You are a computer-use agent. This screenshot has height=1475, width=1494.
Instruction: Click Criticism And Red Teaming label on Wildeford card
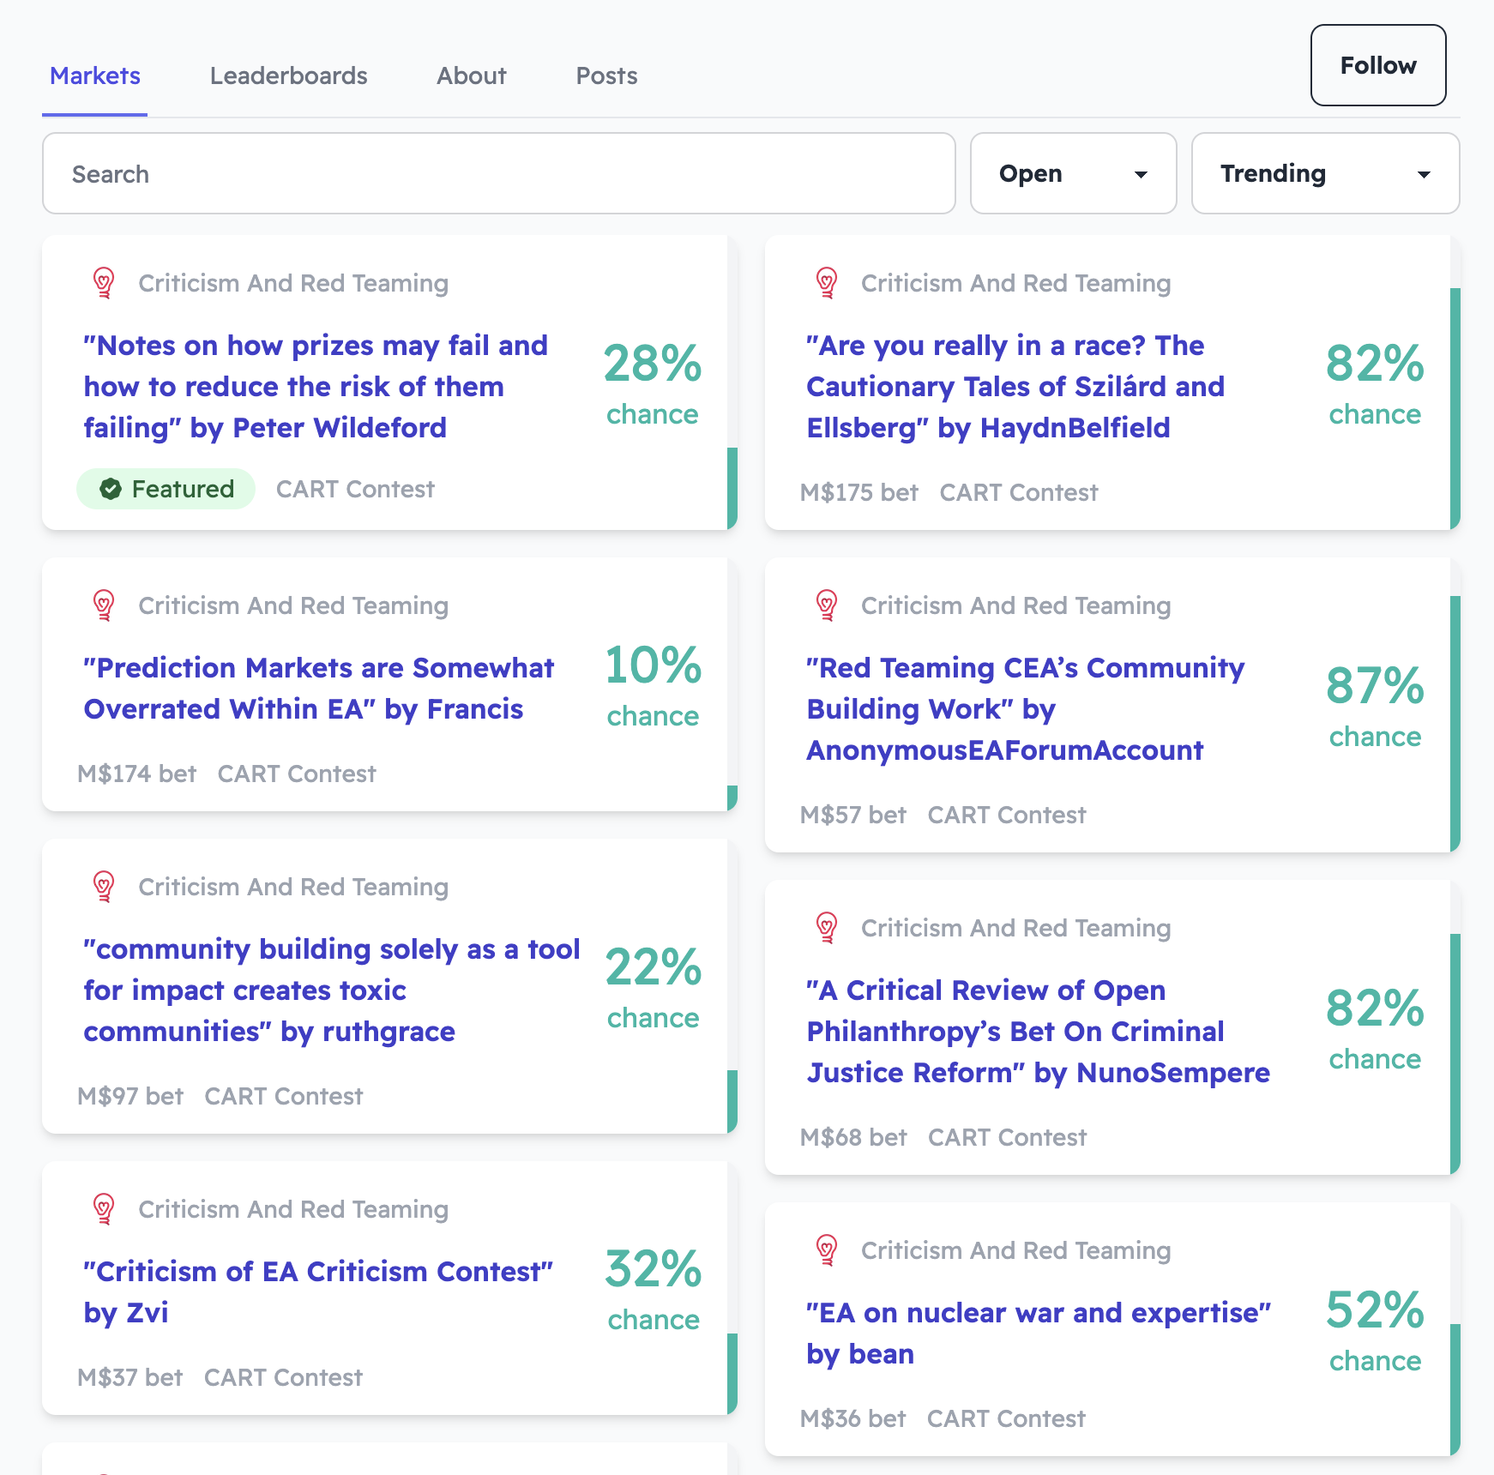coord(293,283)
